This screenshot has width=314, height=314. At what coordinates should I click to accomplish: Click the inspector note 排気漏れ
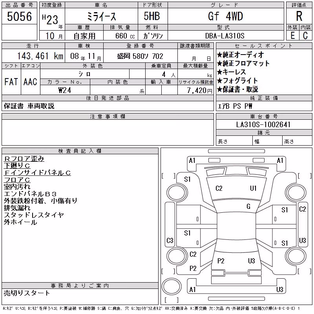click(17, 208)
